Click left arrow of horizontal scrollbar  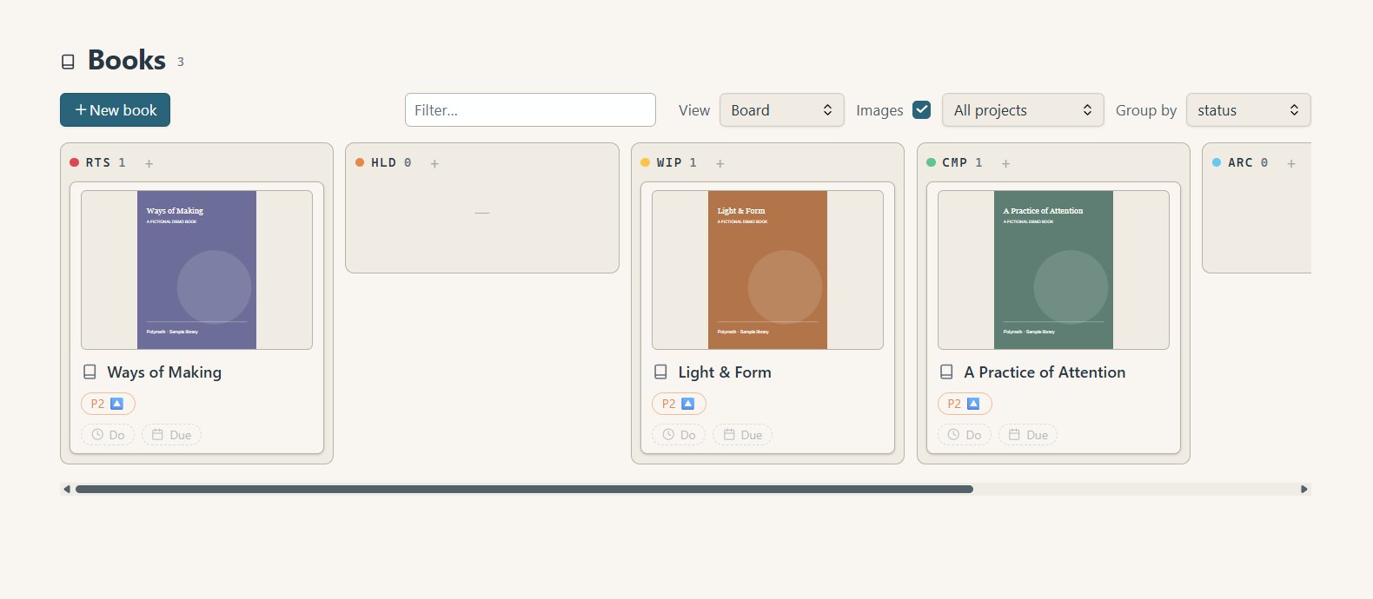[67, 489]
